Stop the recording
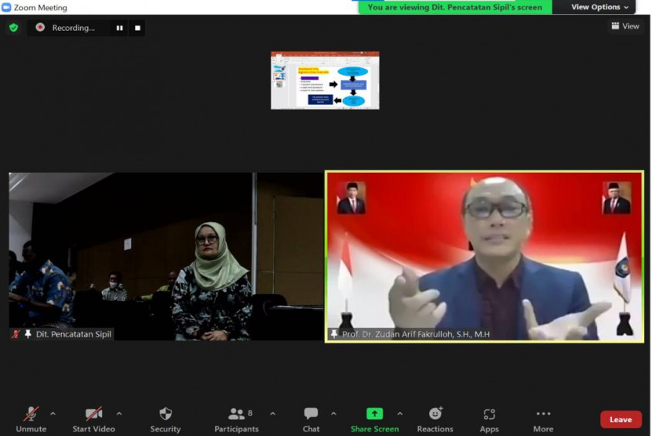This screenshot has width=652, height=436. pyautogui.click(x=137, y=28)
